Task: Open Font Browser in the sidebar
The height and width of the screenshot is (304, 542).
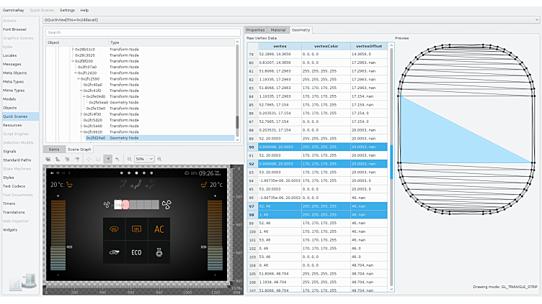Action: tap(14, 29)
